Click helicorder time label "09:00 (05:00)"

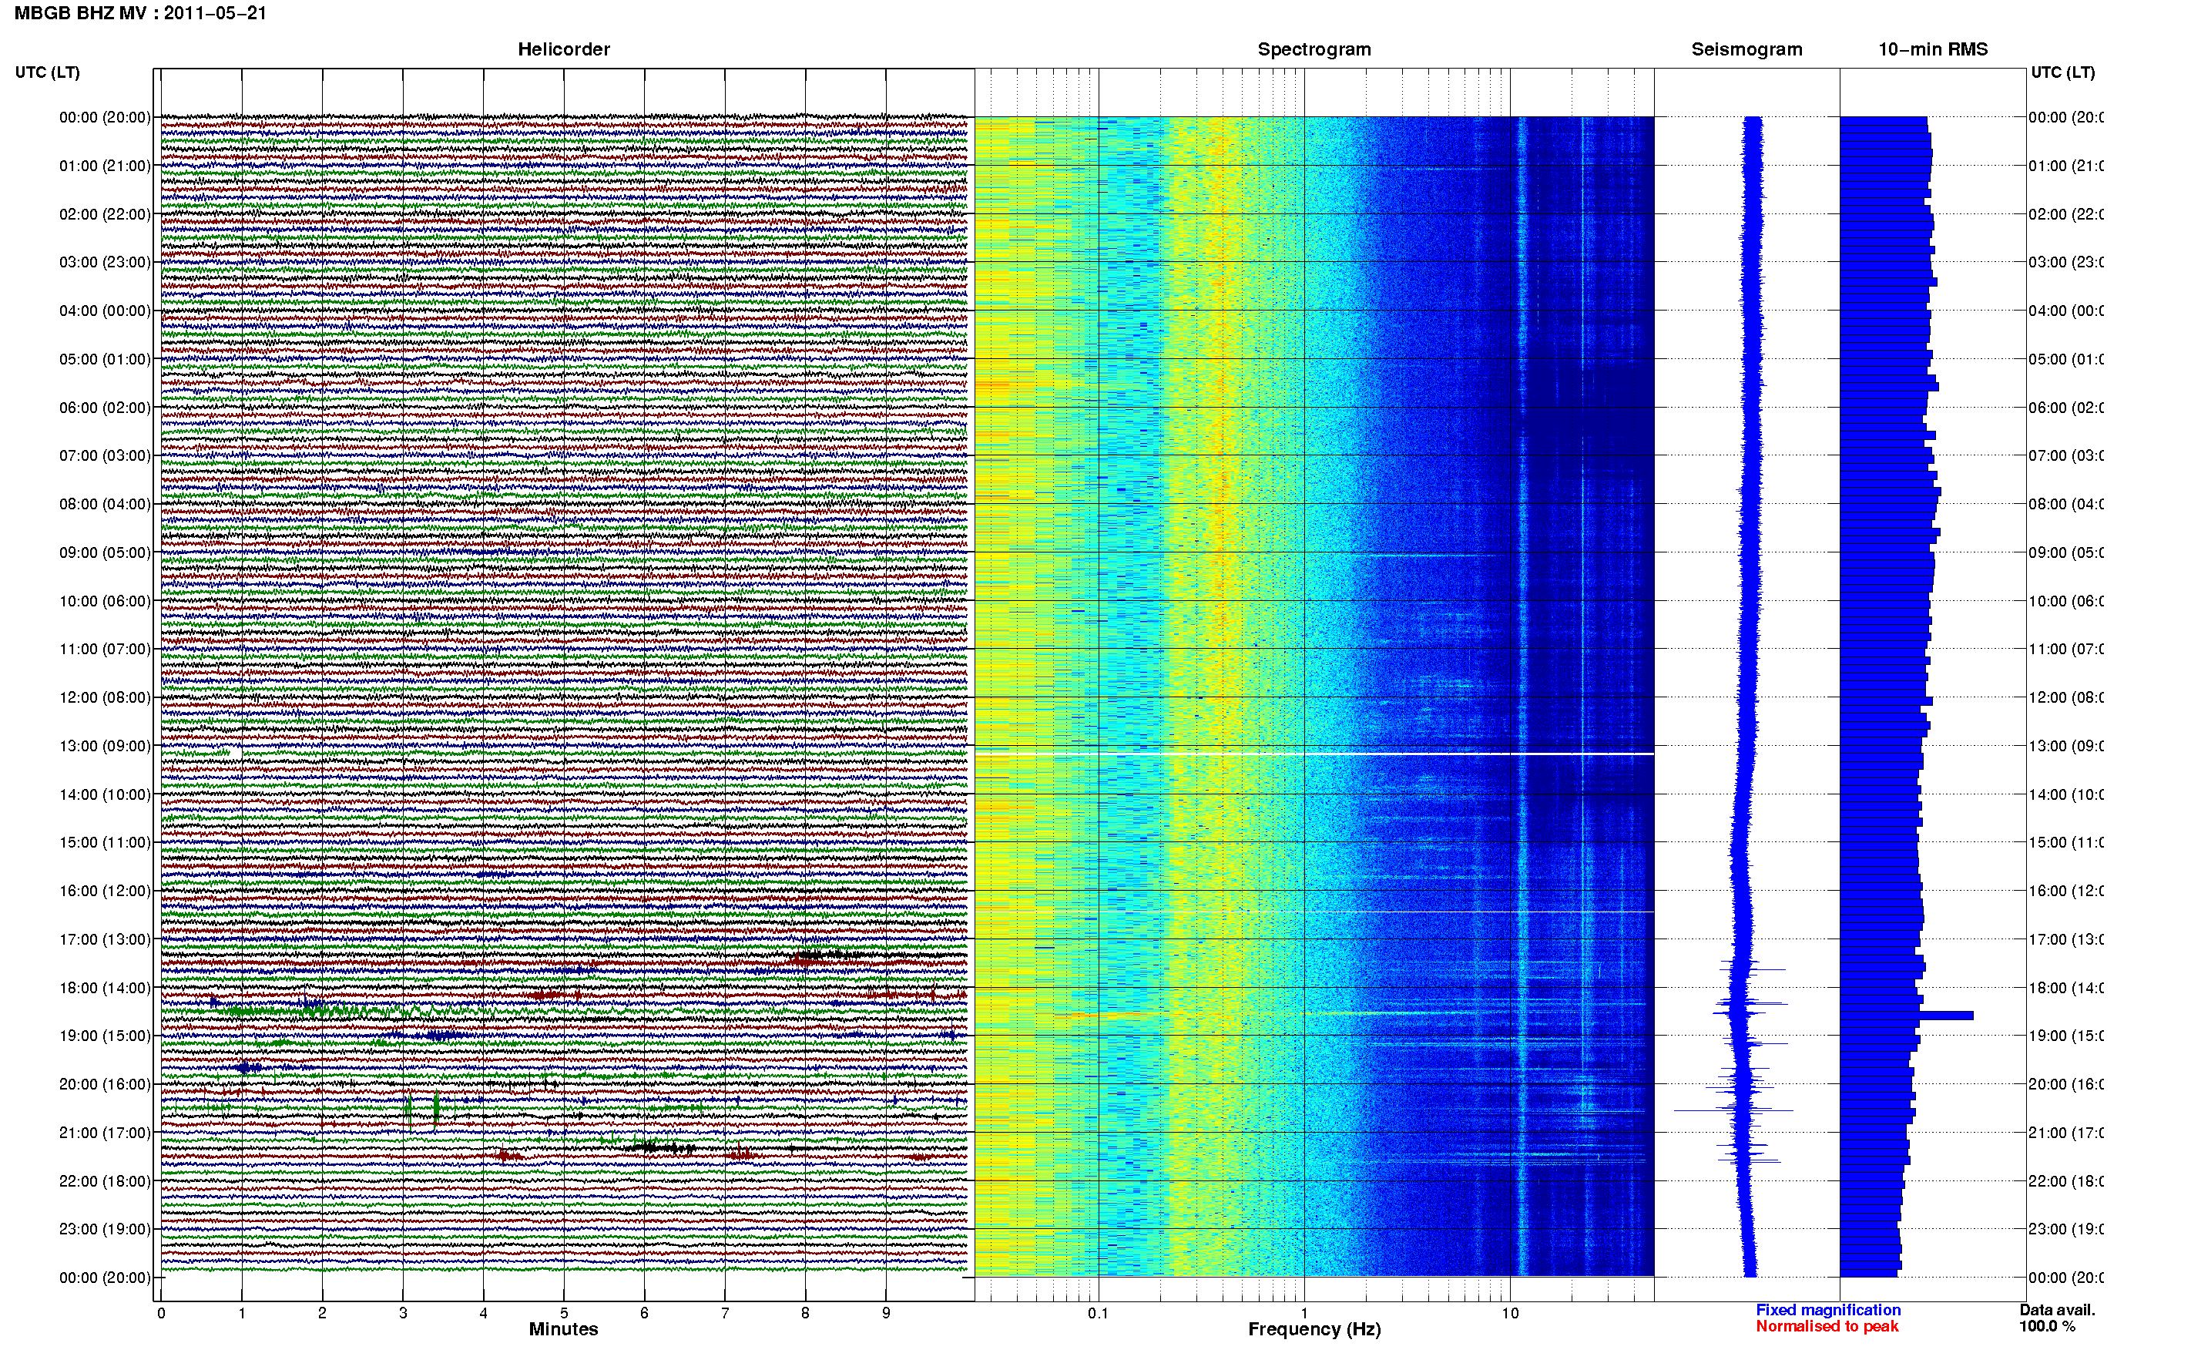[x=105, y=552]
